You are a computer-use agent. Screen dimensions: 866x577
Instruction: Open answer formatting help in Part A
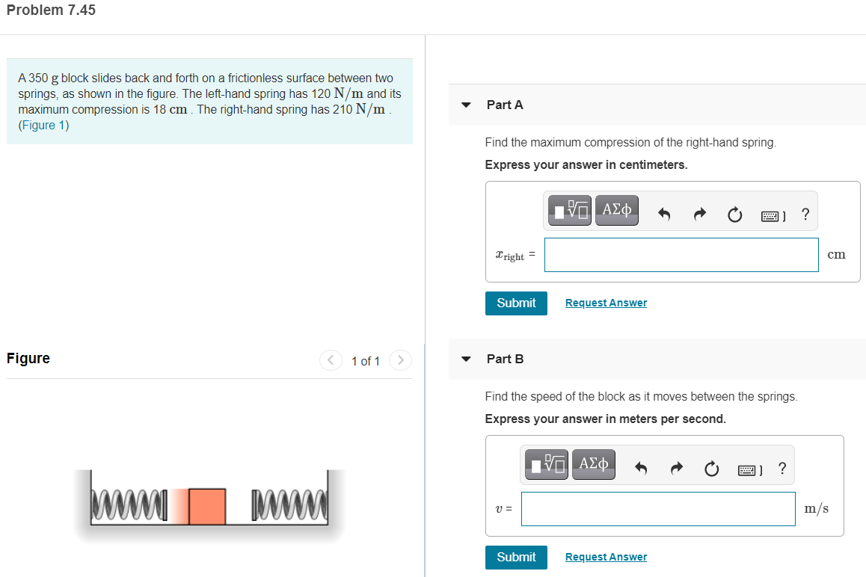[x=805, y=215]
